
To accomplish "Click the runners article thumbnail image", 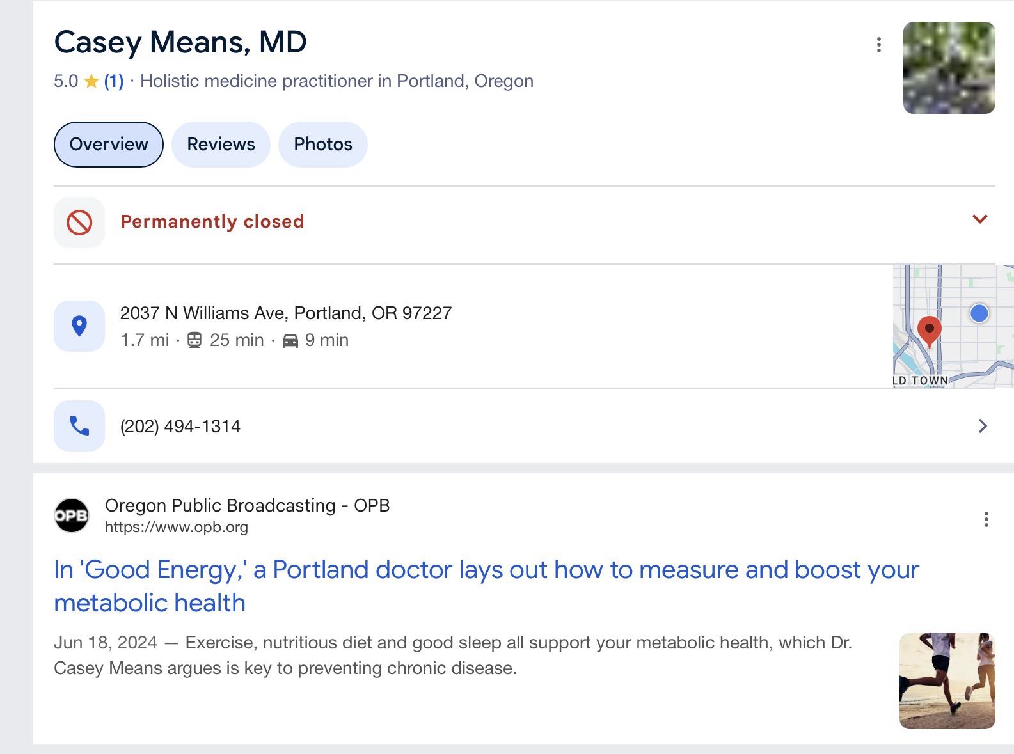I will (x=947, y=681).
